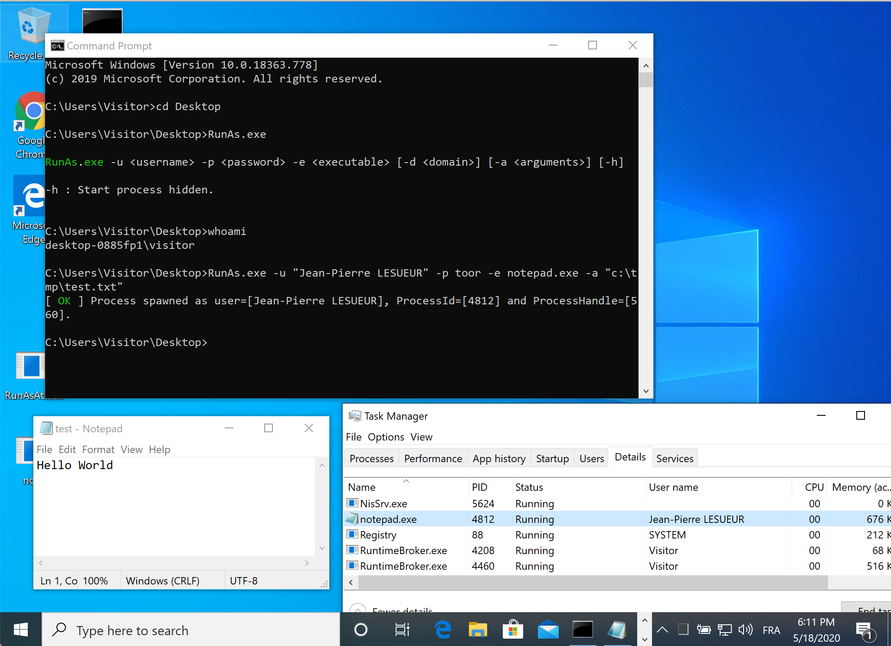Open the File menu in Notepad

tap(44, 450)
